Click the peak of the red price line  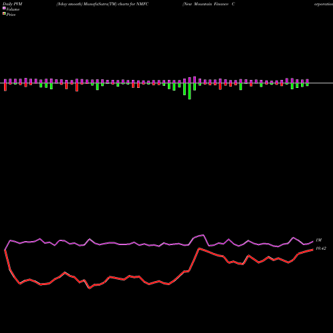pyautogui.click(x=199, y=248)
